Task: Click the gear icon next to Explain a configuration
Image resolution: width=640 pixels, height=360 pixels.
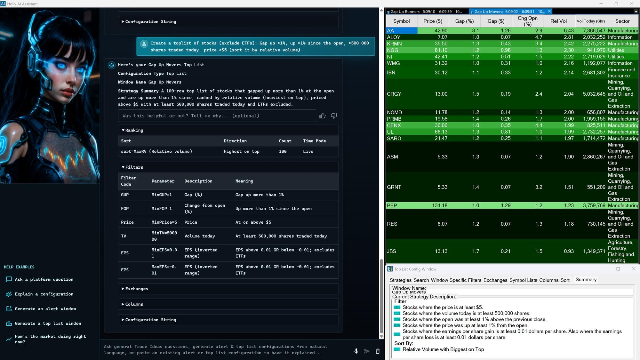Action: tap(9, 294)
